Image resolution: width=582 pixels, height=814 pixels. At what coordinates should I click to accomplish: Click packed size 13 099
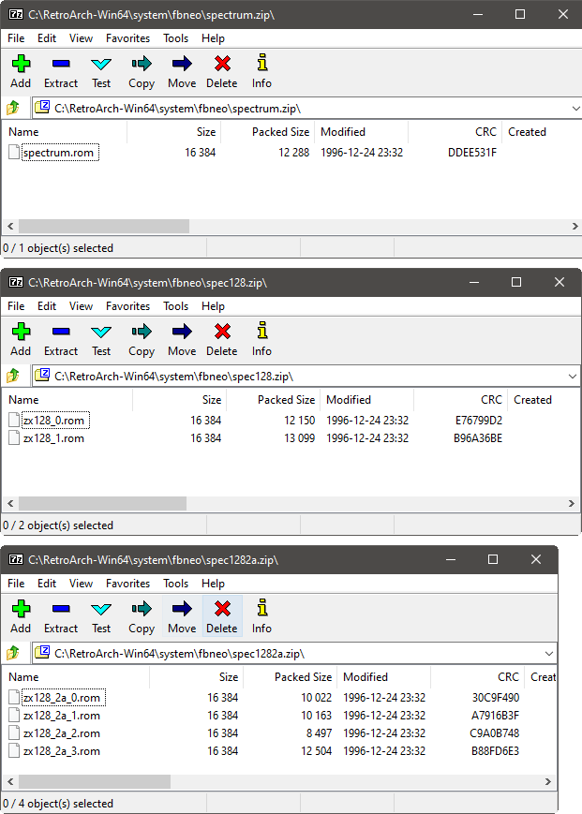[x=300, y=438]
